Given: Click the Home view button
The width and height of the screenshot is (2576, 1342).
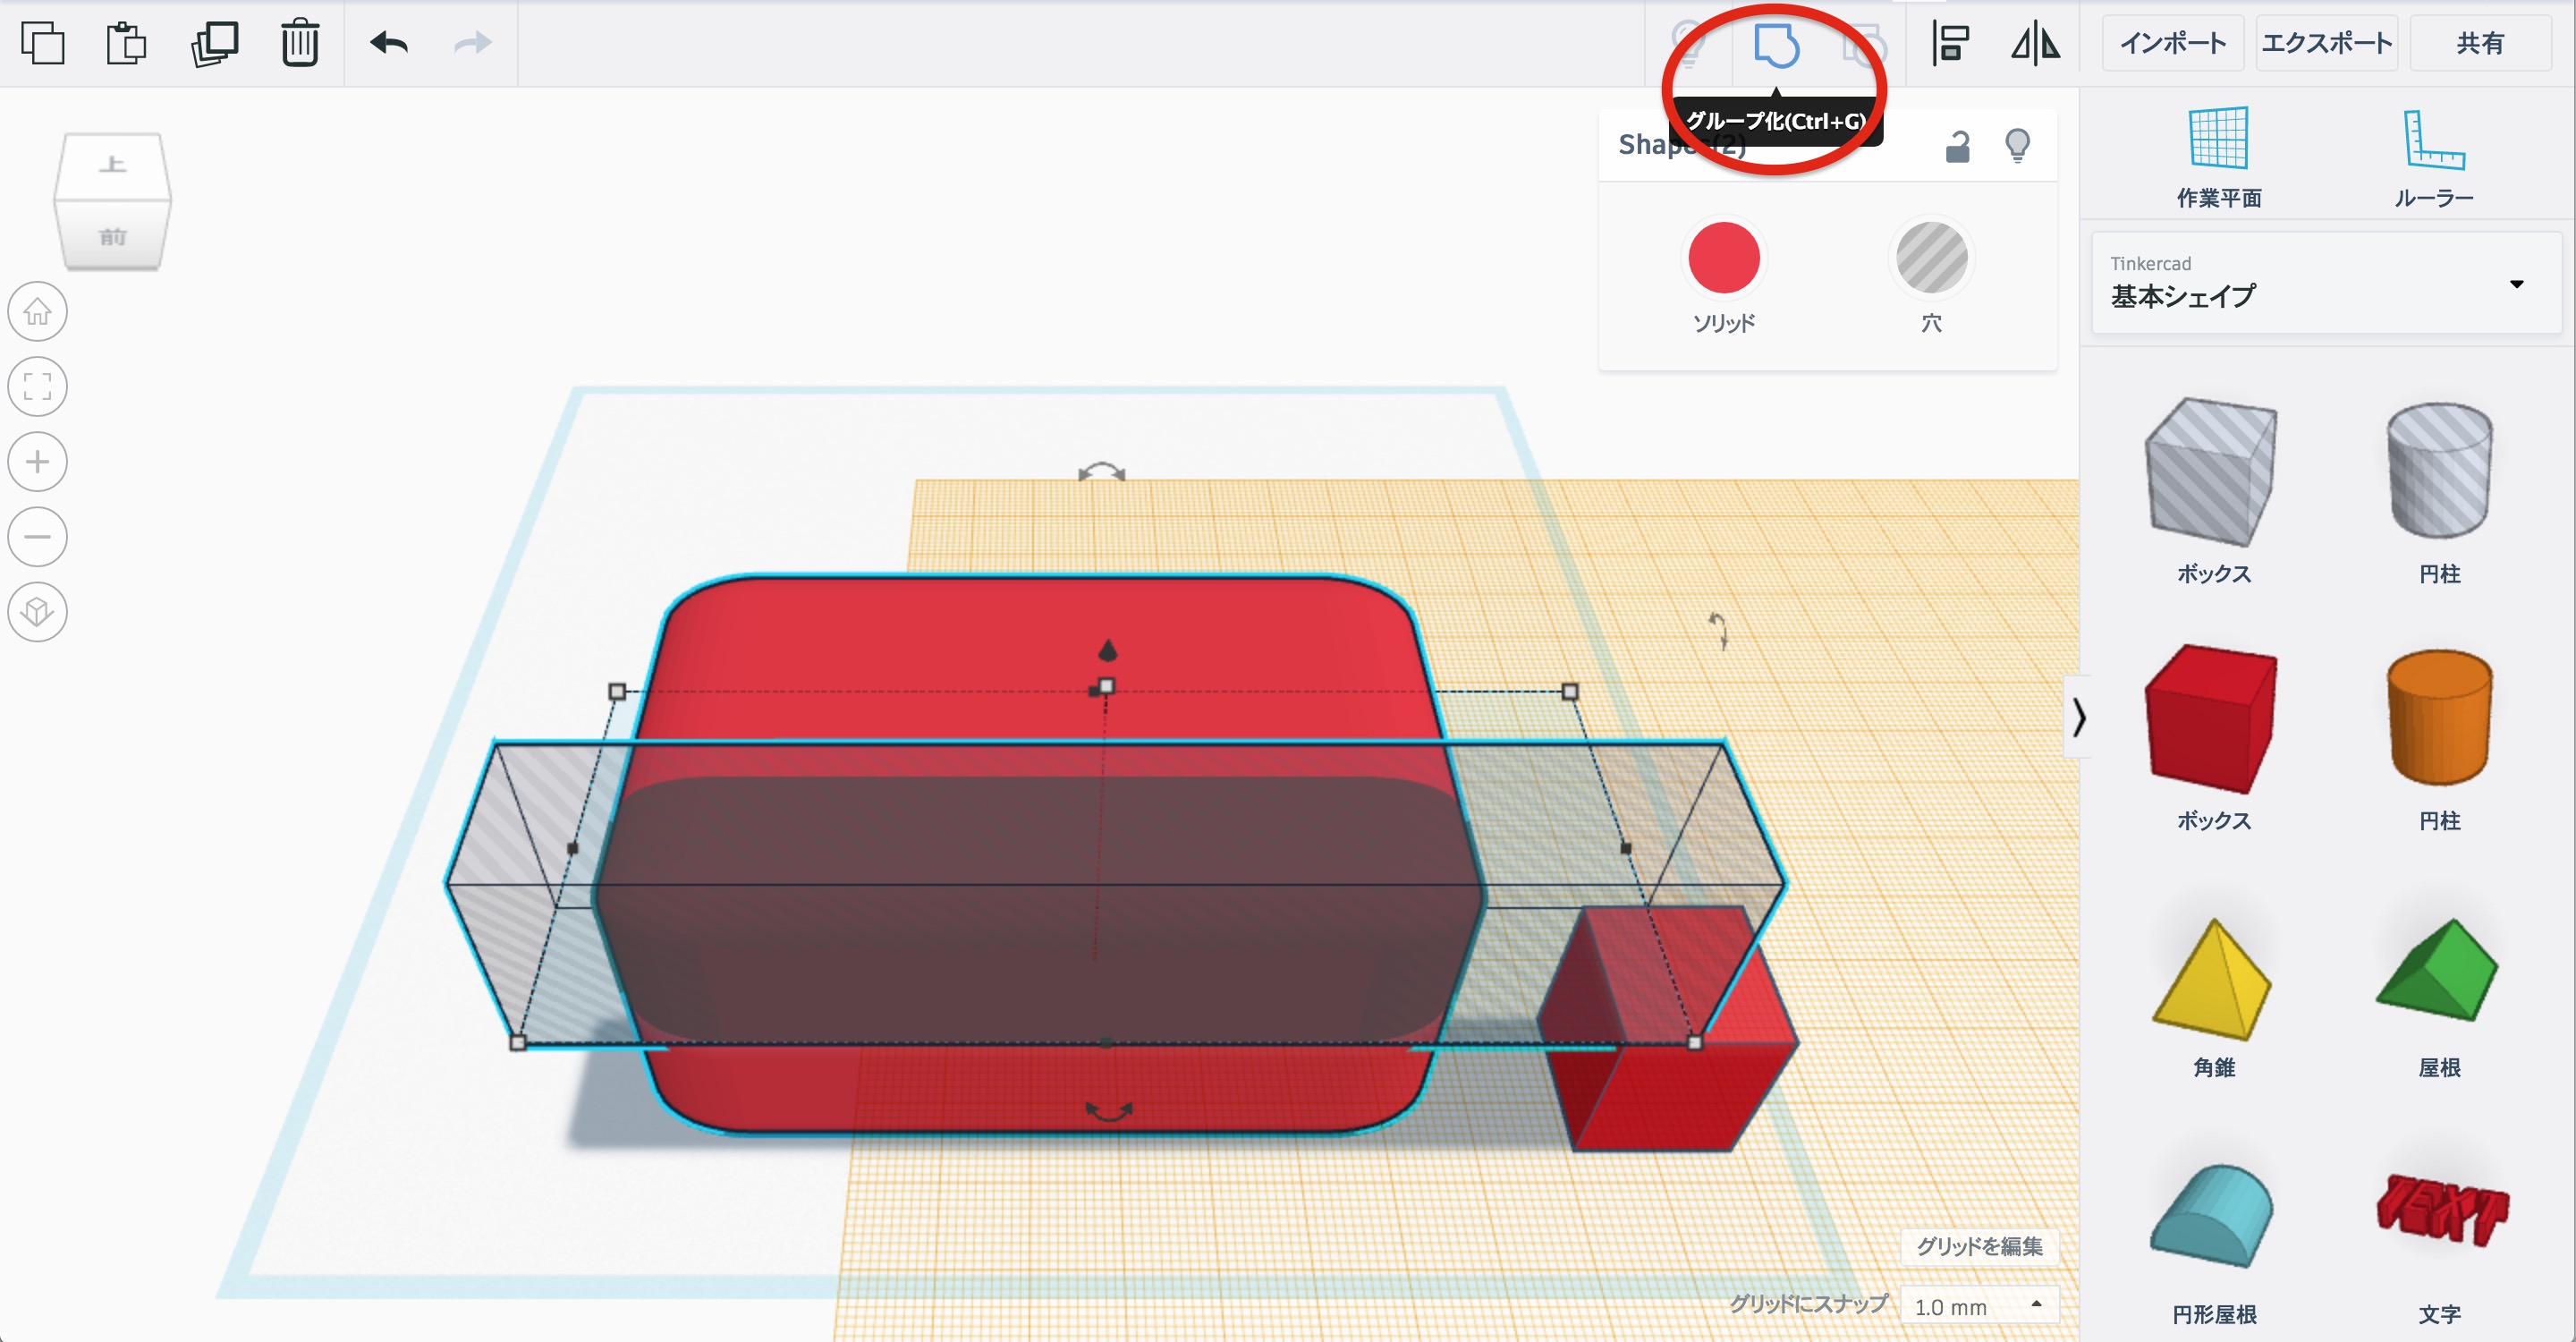Looking at the screenshot, I should pos(38,312).
